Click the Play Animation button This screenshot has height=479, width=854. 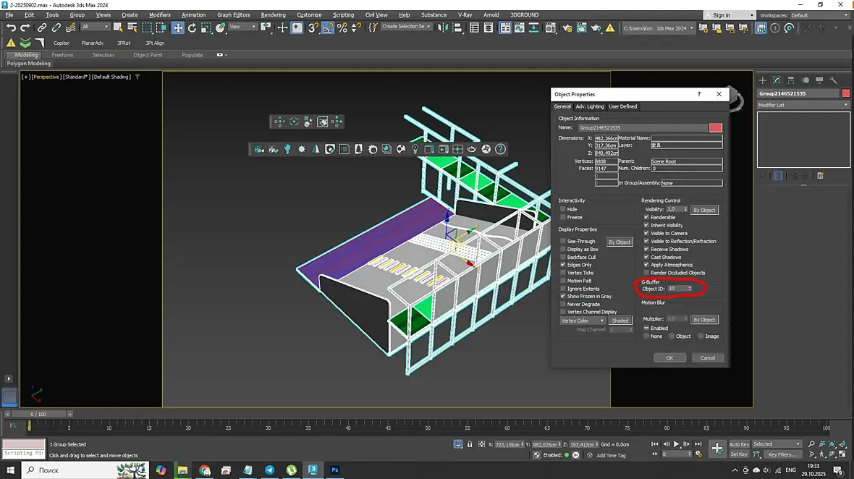677,444
